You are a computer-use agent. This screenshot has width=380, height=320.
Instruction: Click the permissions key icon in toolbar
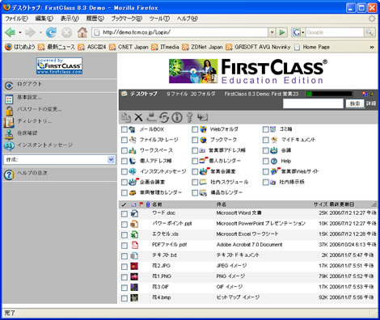point(190,117)
